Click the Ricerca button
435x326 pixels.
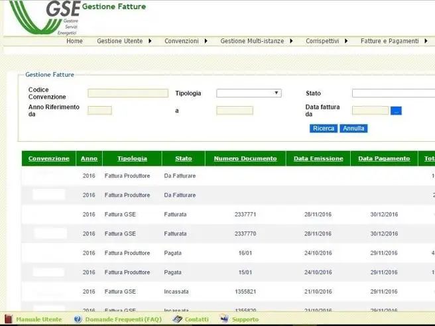coord(324,129)
